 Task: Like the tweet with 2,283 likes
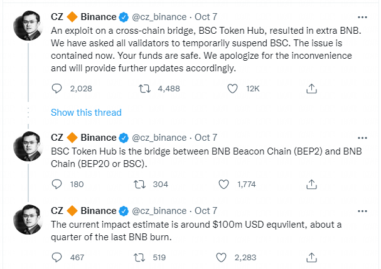point(221,256)
